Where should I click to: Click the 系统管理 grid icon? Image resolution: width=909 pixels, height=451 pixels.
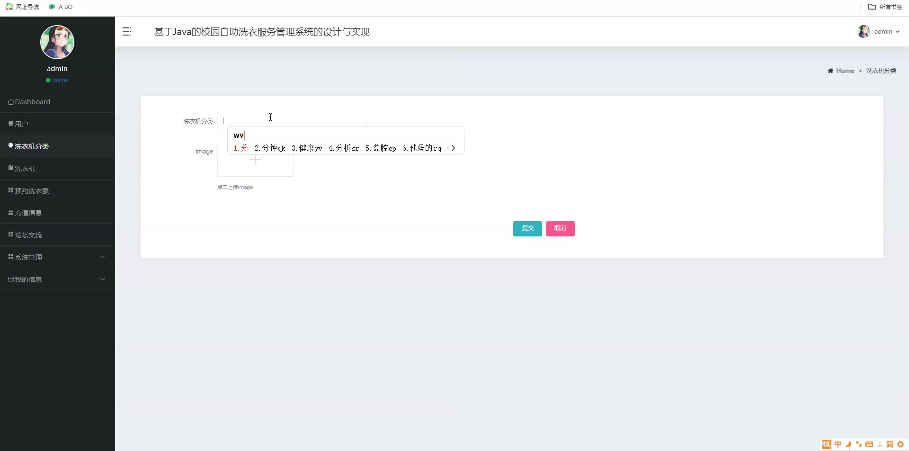(11, 257)
